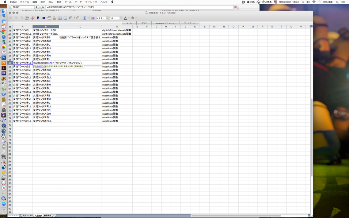Switch to the 検索関数 sheet tab
This screenshot has height=218, width=349.
click(48, 215)
